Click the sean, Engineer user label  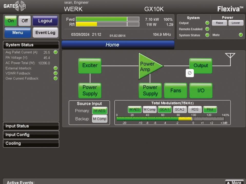76,3
